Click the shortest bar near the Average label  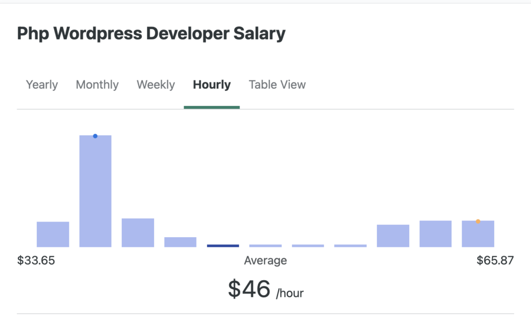[265, 245]
